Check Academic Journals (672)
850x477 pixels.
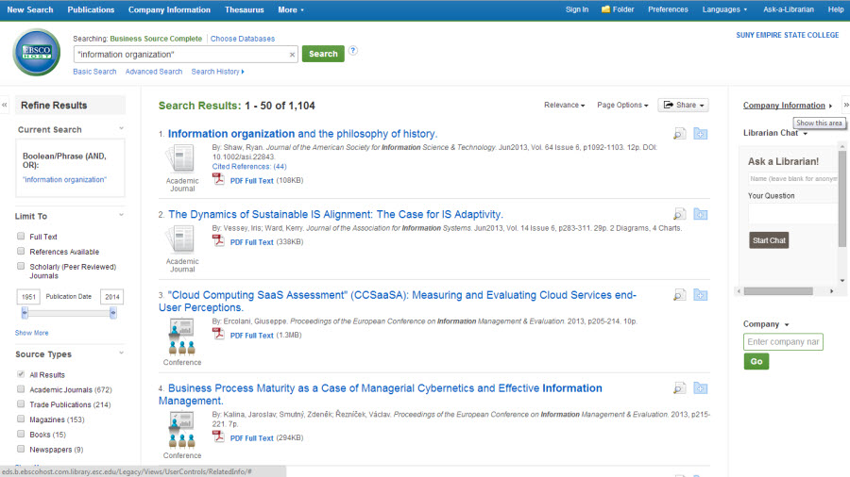pyautogui.click(x=21, y=388)
